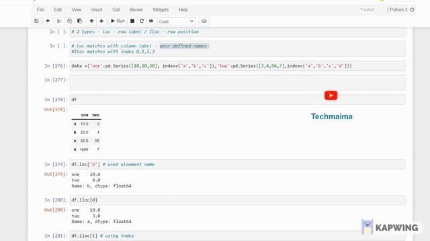Click the loc/iloc types comment cell
Screen dimensions: 430x241
pyautogui.click(x=237, y=31)
